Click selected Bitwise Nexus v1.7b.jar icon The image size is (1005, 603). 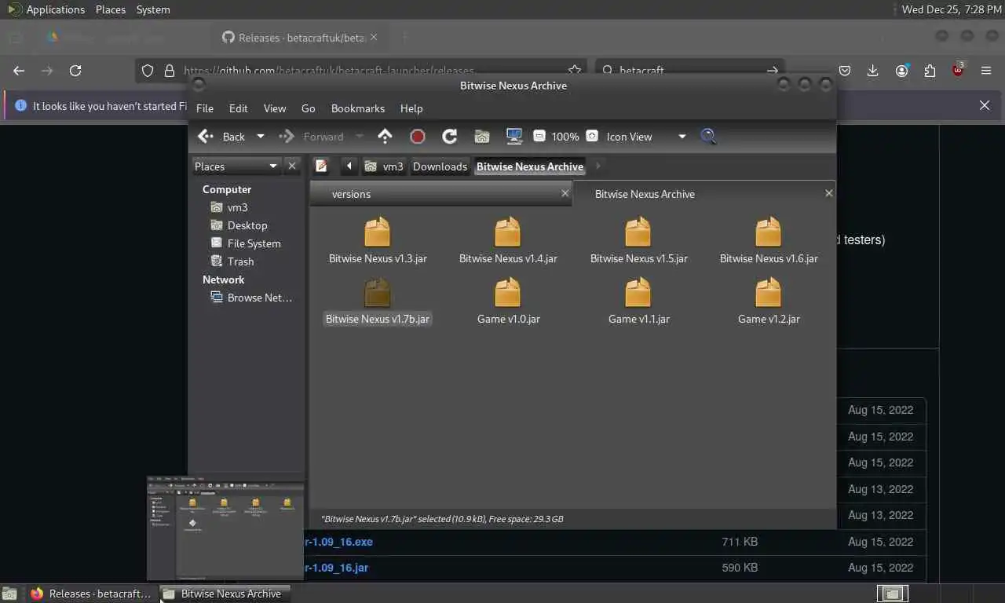point(378,292)
